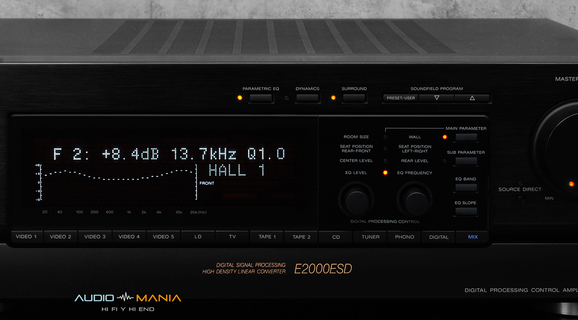The height and width of the screenshot is (320, 578).
Task: Click the 'HALL 1' display text
Action: click(237, 170)
